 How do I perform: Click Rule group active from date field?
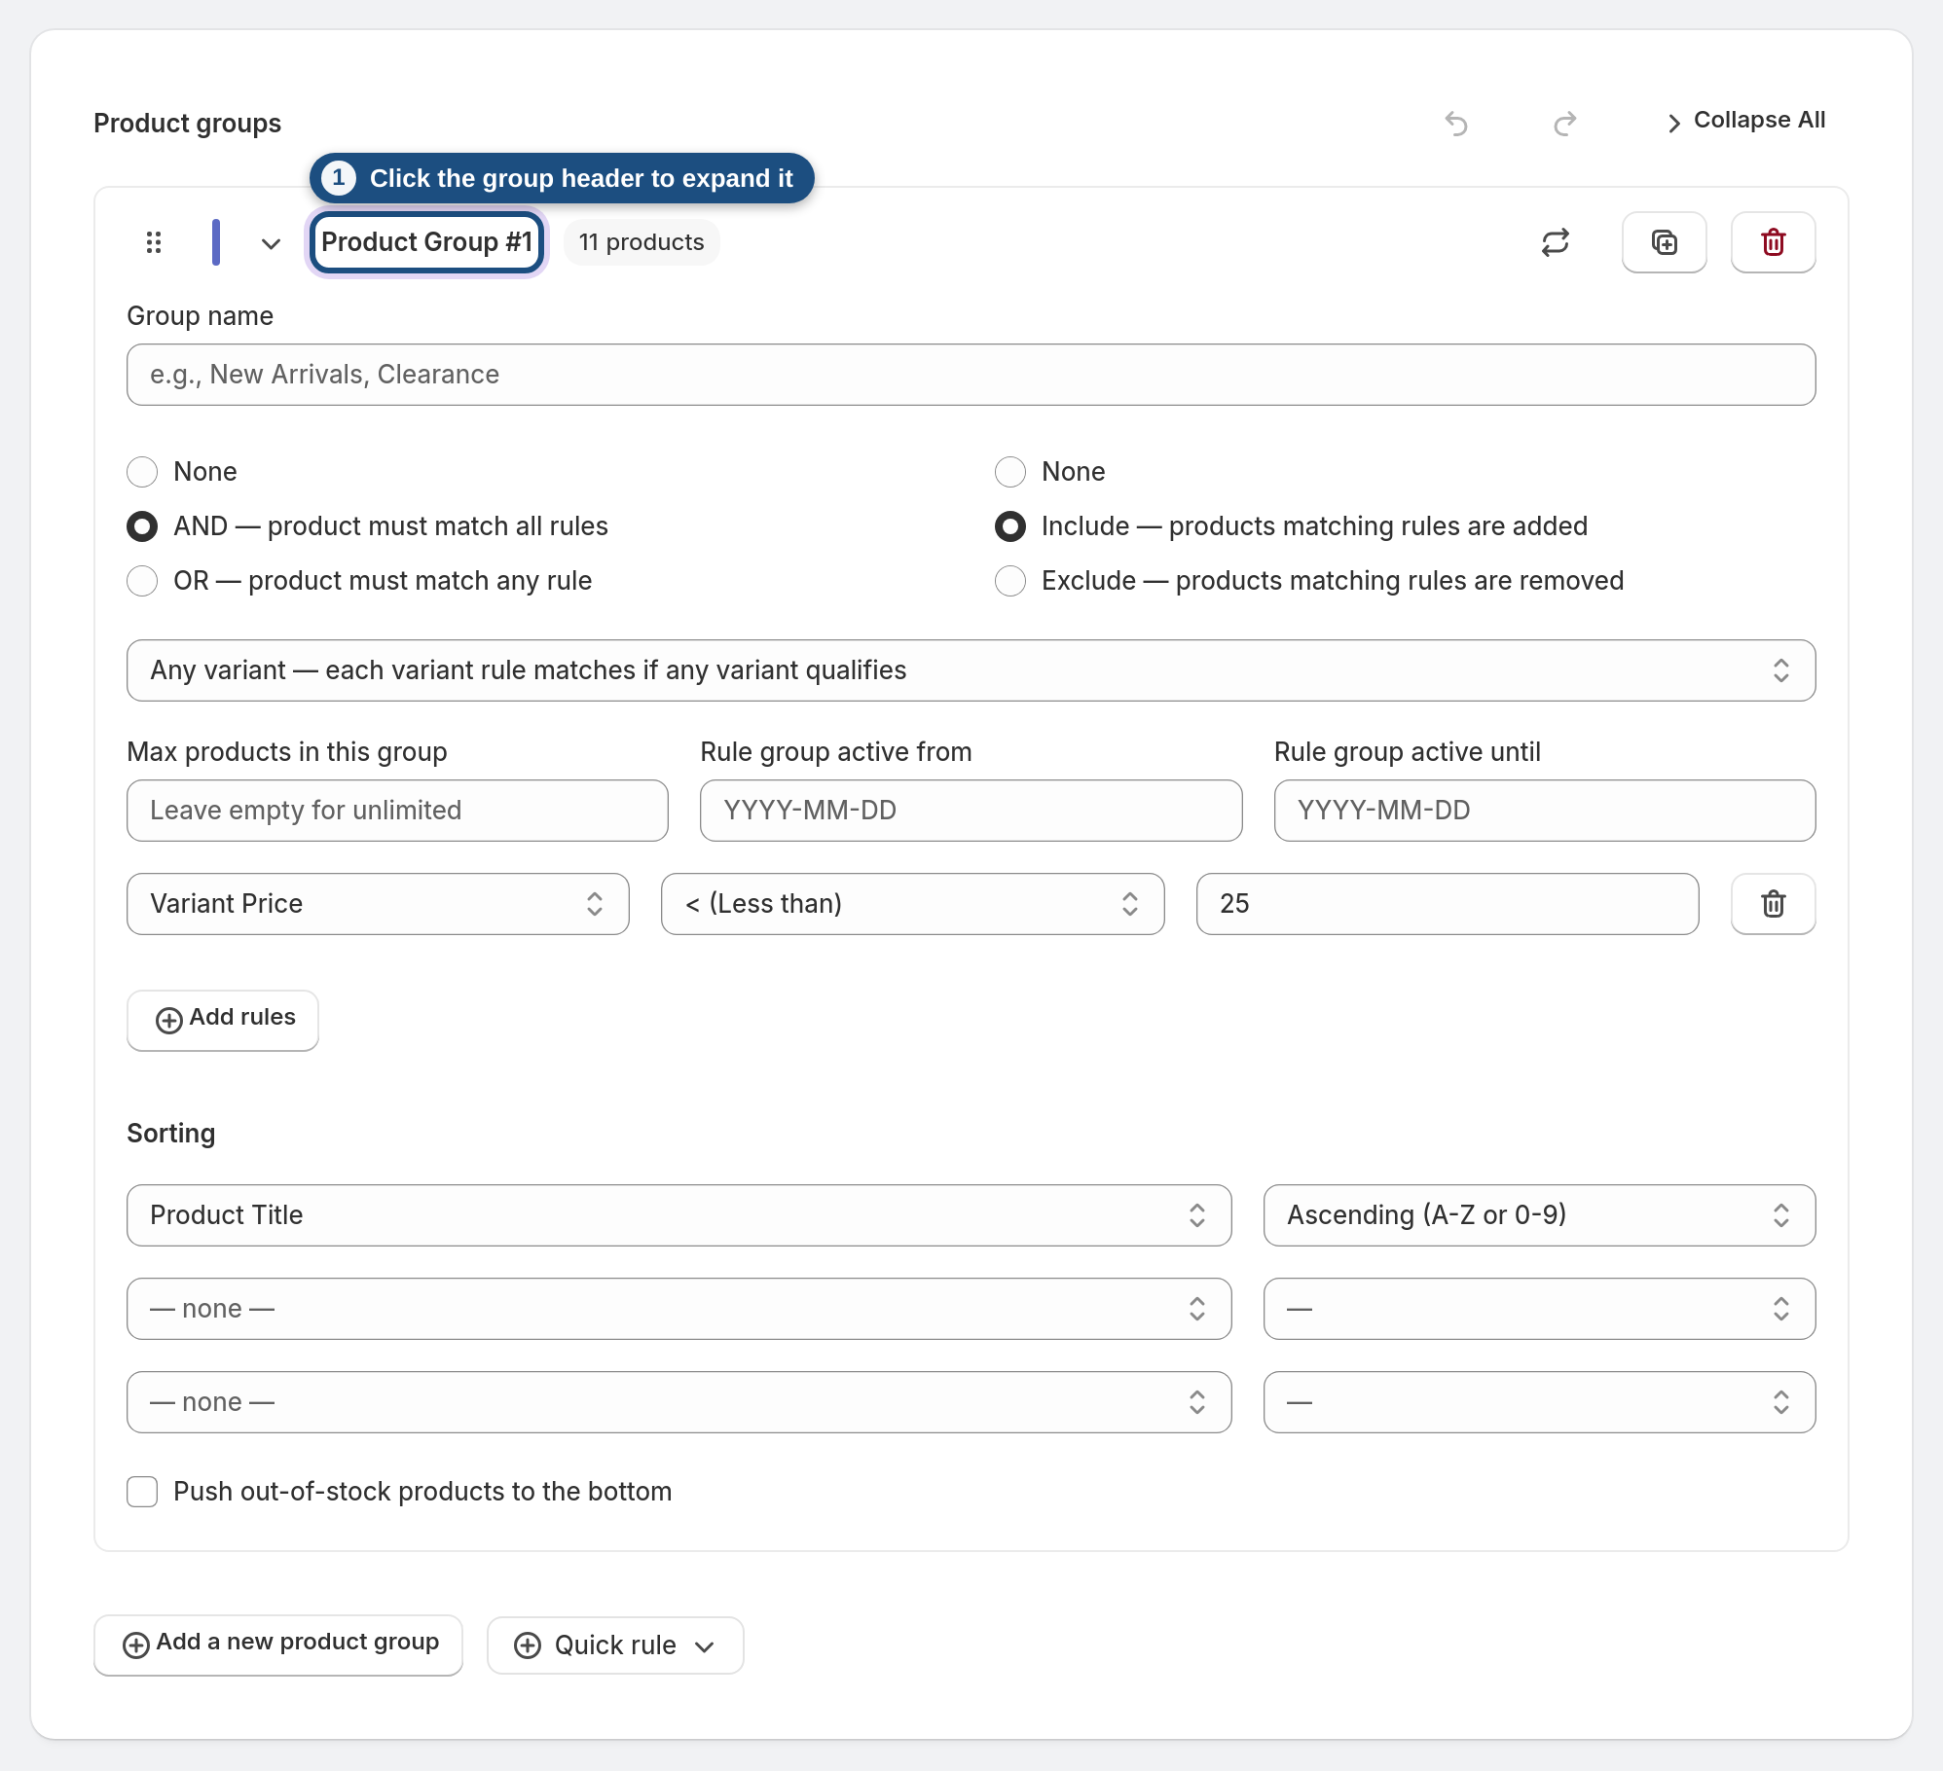pos(971,811)
